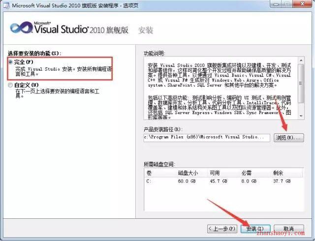The width and height of the screenshot is (315, 241).
Task: Click the product install path field
Action: click(207, 138)
